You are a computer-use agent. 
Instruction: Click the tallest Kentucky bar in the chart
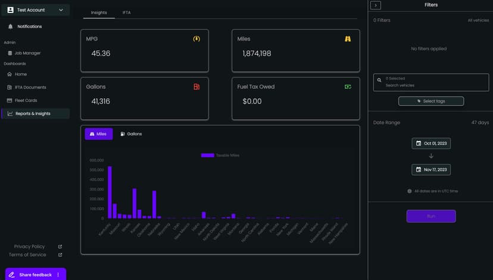tap(110, 192)
